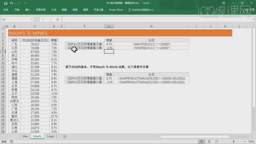Open the 开发工具 ribbon tab
This screenshot has width=256, height=144.
pos(99,10)
